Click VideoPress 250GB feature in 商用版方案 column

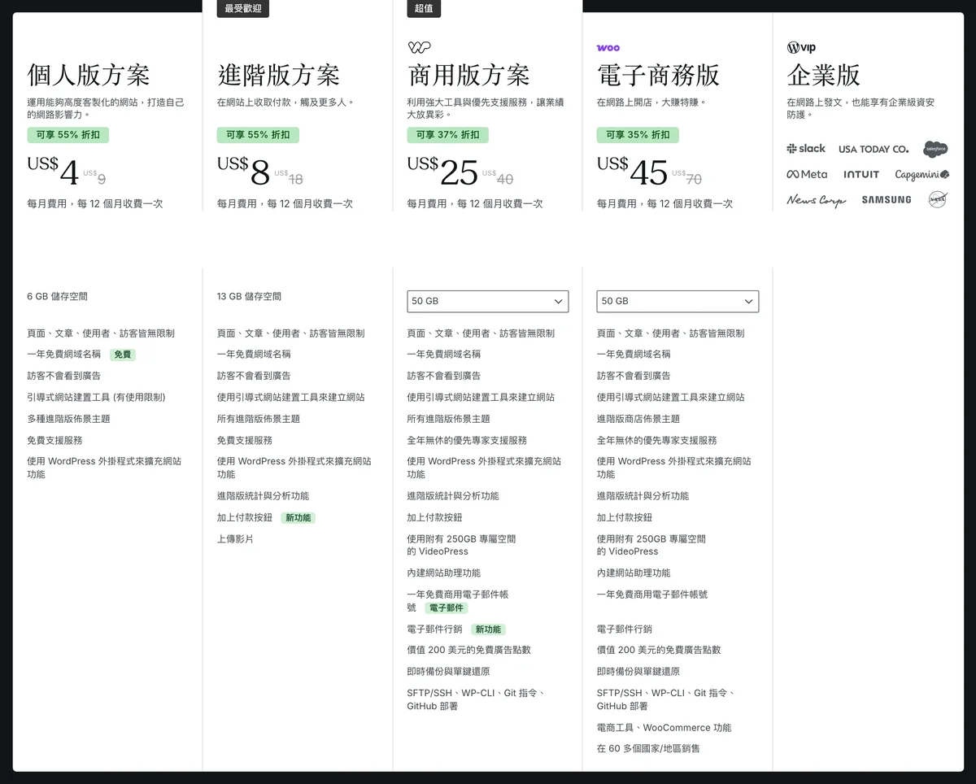point(461,545)
